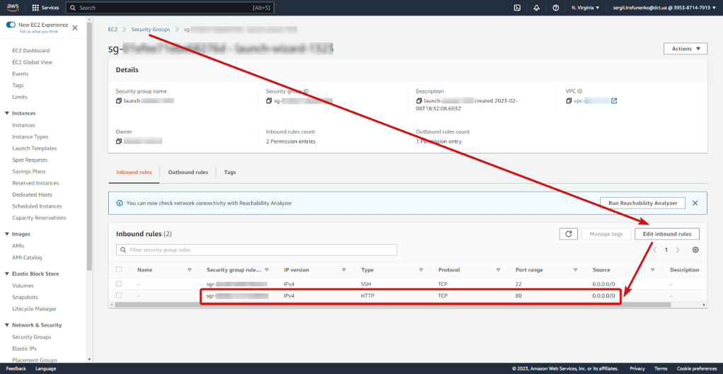Screen dimensions: 723x374
Task: Open the Actions dropdown
Action: (685, 49)
